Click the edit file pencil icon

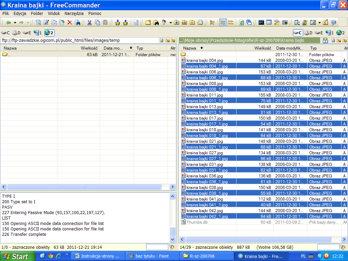click(x=46, y=22)
